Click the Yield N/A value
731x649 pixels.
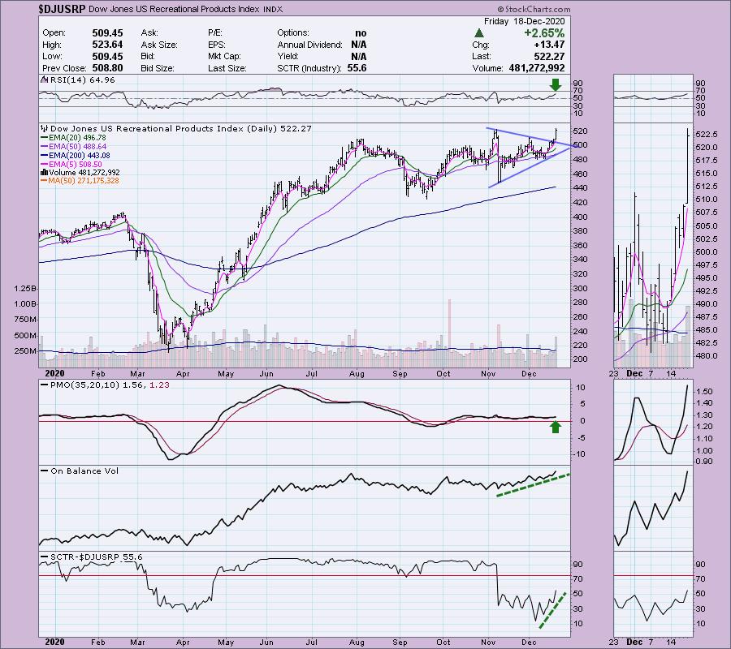tap(358, 56)
